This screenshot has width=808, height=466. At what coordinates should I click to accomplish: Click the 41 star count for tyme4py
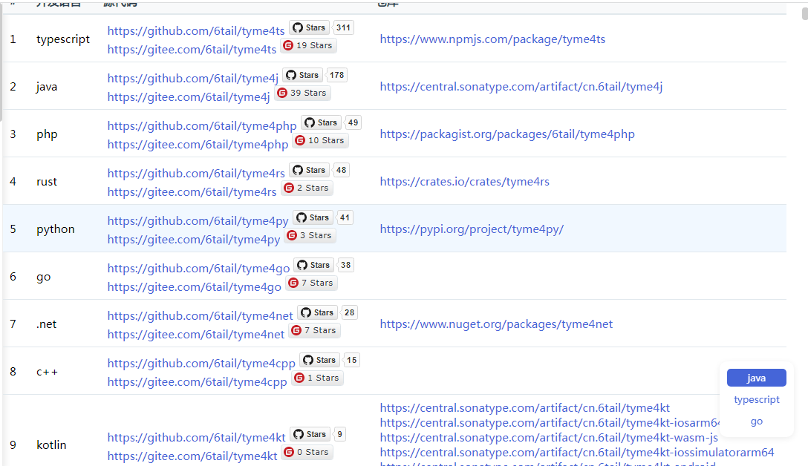pos(345,217)
